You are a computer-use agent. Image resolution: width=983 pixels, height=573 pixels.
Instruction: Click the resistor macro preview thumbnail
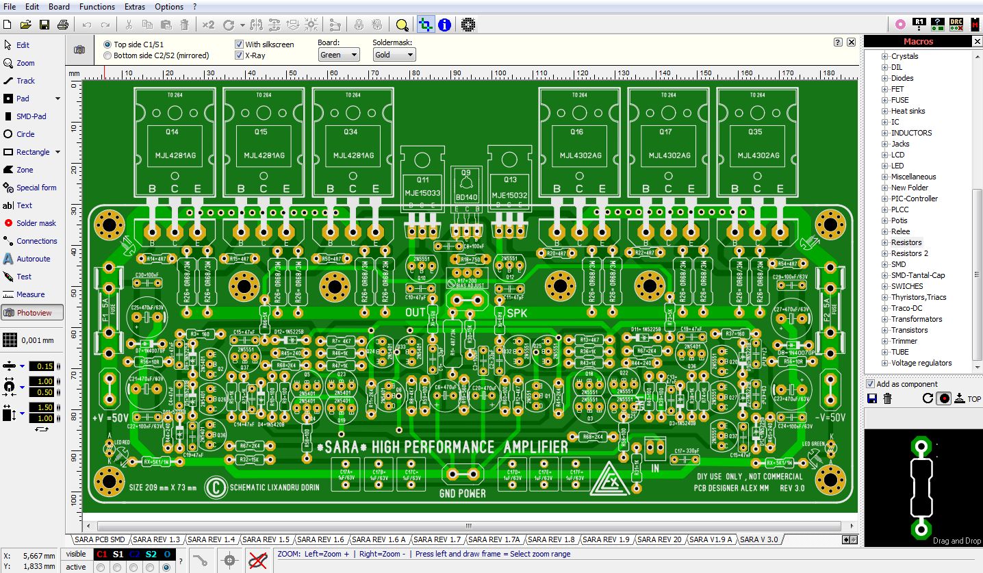coord(921,487)
